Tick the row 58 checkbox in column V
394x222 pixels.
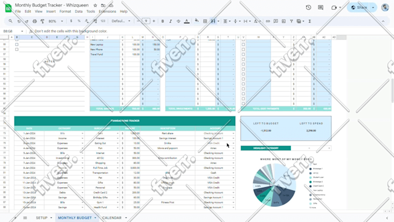click(x=243, y=59)
